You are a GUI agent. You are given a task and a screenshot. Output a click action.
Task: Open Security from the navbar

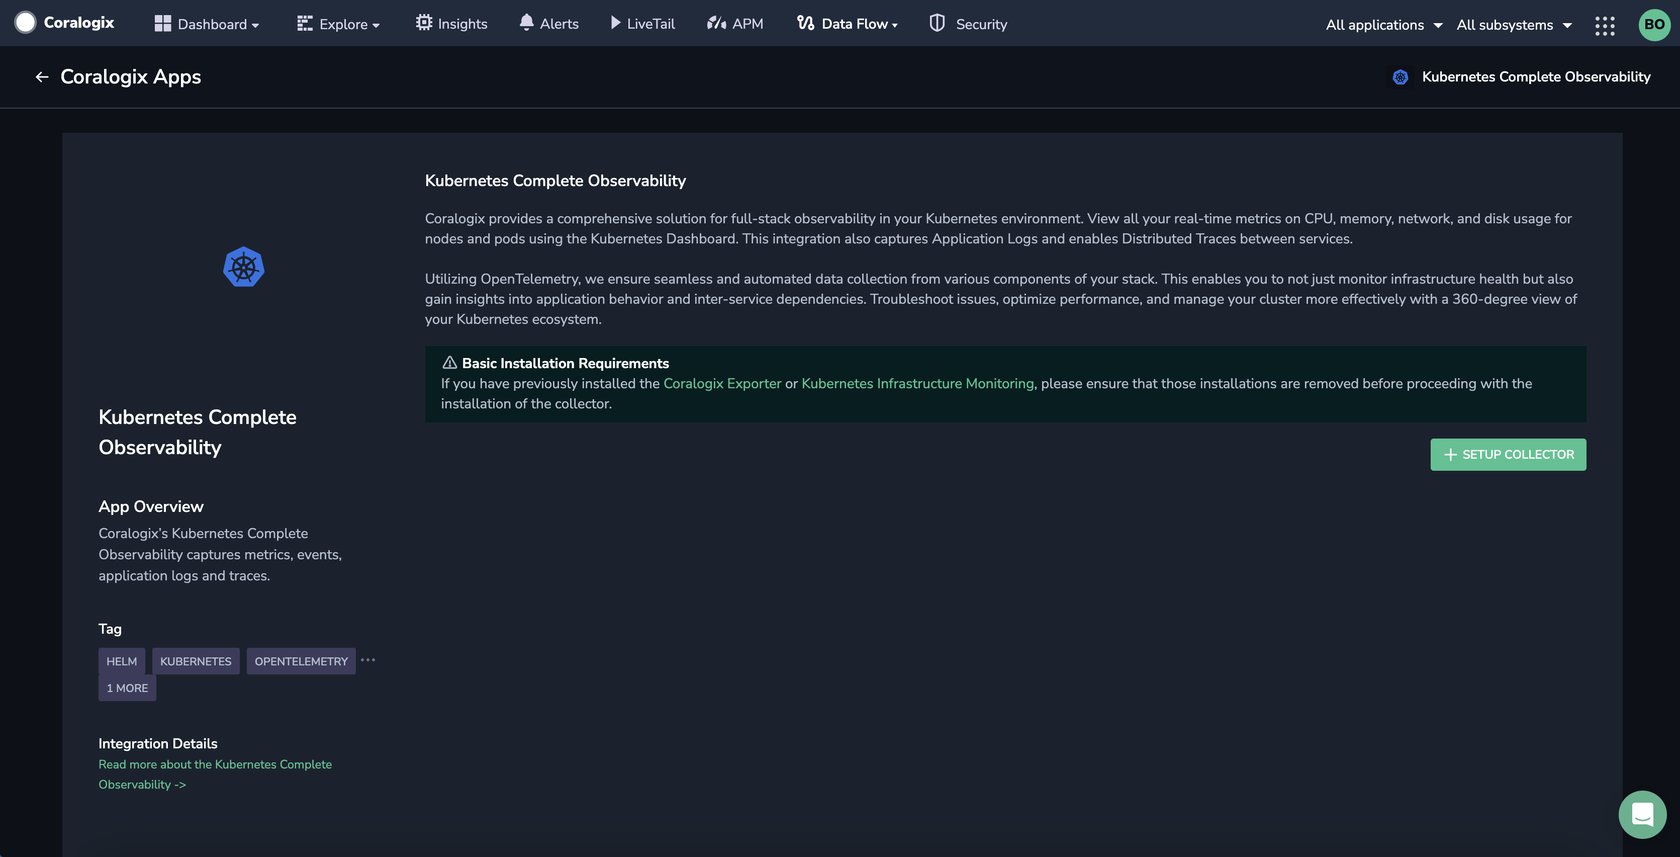[x=969, y=24]
